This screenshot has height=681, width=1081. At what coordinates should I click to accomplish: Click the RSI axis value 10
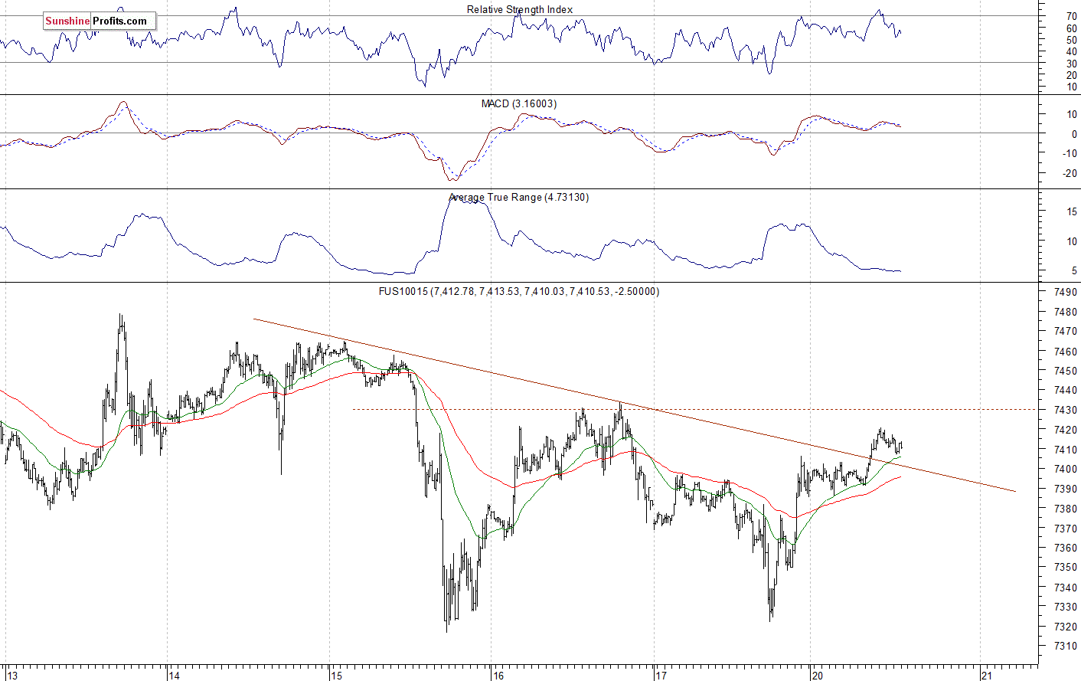click(x=1071, y=87)
